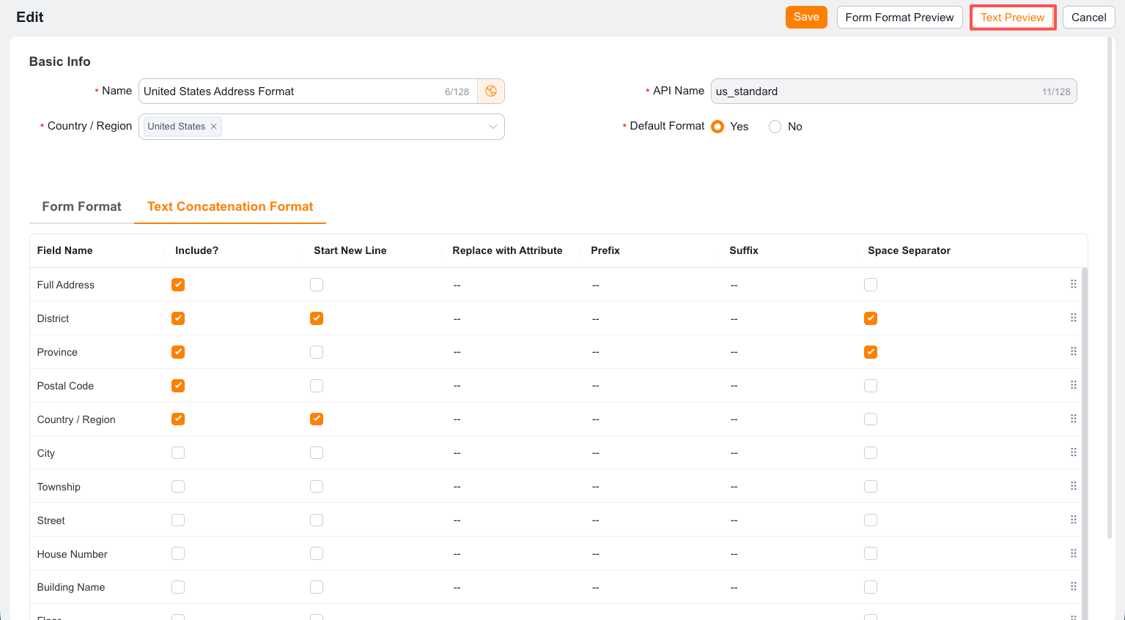Screen dimensions: 1125x620
Task: Select the Text Concatenation Format tab
Action: [230, 206]
